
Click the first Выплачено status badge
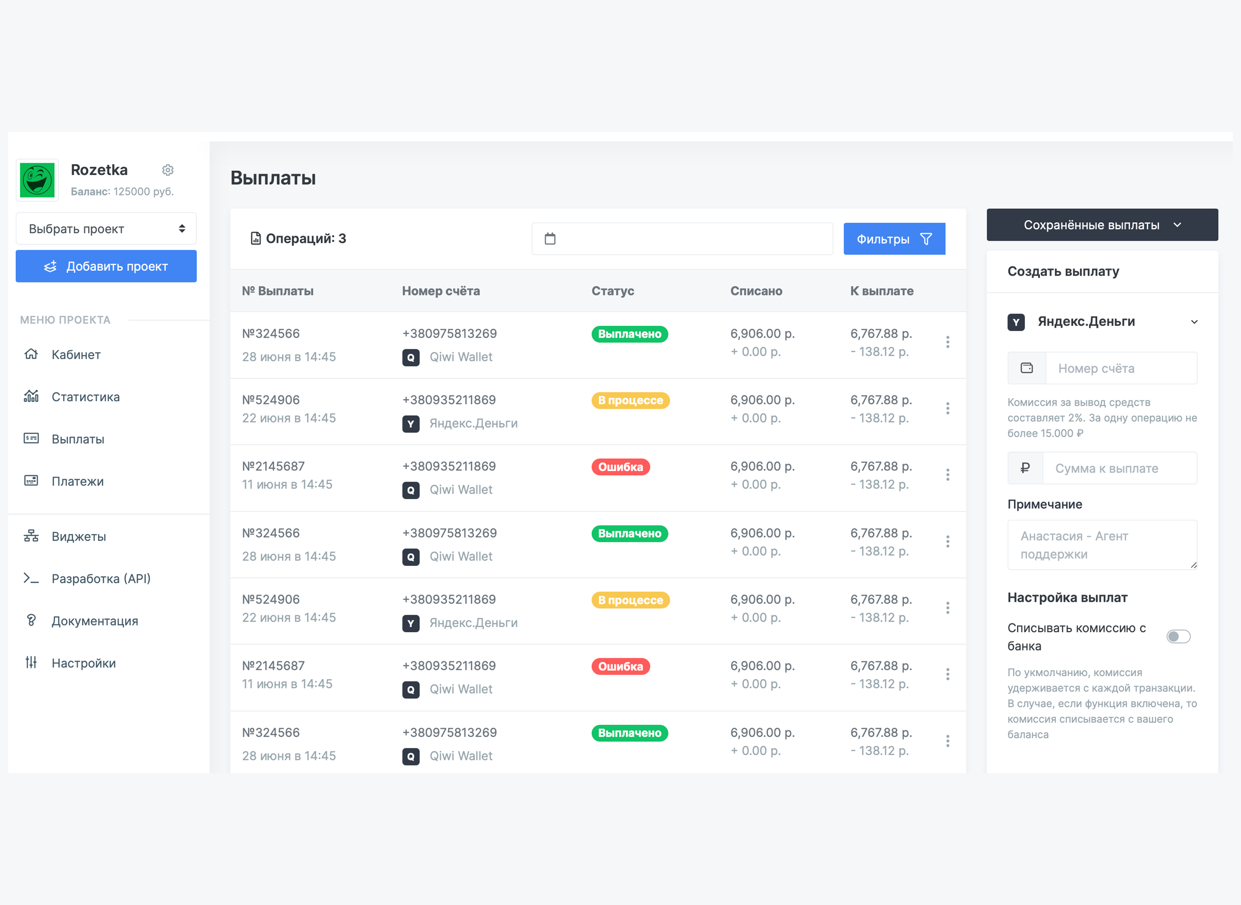(630, 334)
